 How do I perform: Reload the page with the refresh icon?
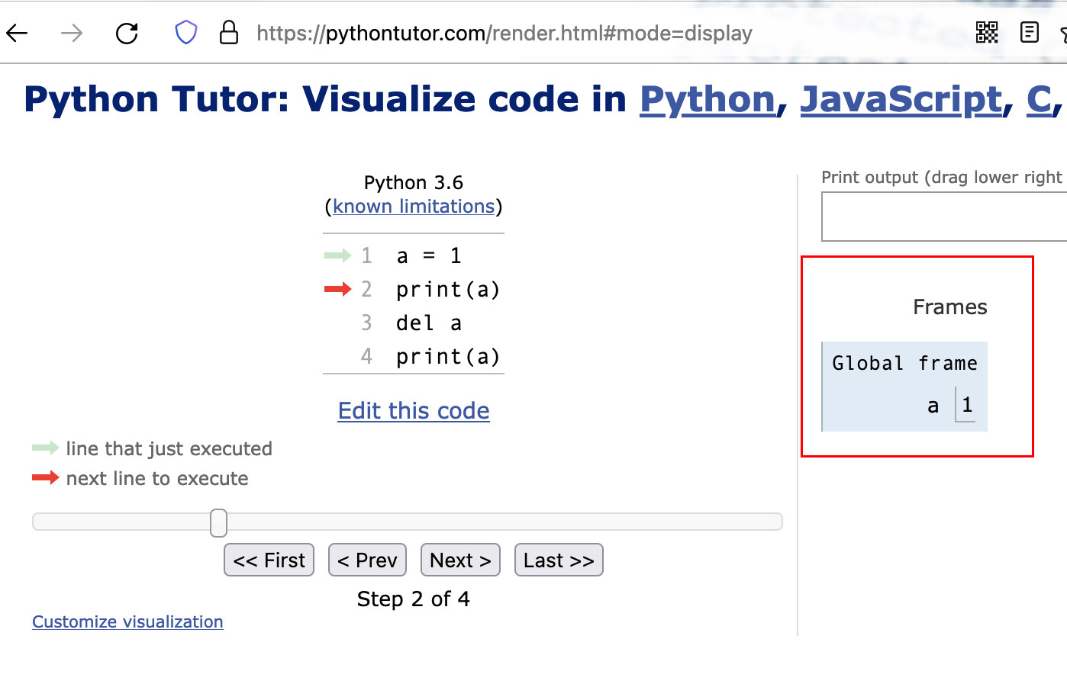127,33
